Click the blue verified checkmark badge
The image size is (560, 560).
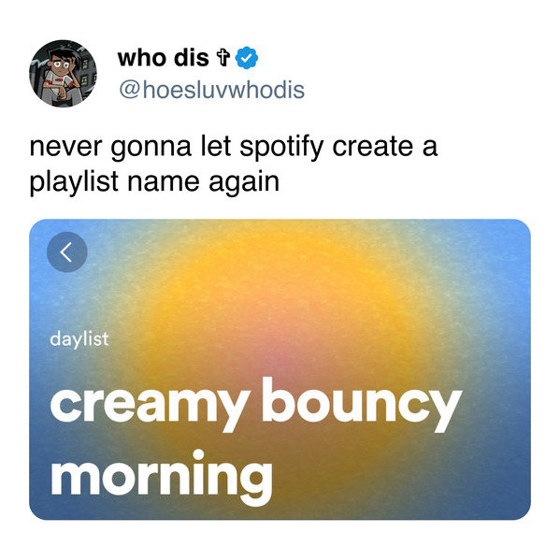coord(247,58)
